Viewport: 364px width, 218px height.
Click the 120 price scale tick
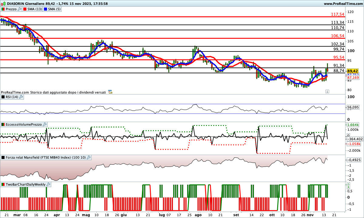(350, 12)
